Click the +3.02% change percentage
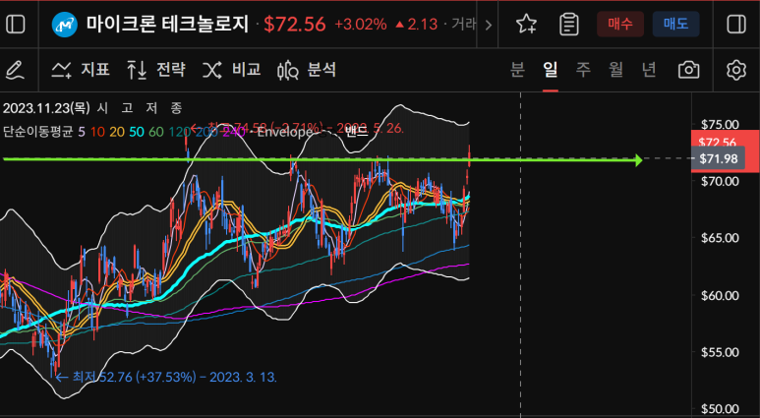This screenshot has height=418, width=760. pos(361,25)
